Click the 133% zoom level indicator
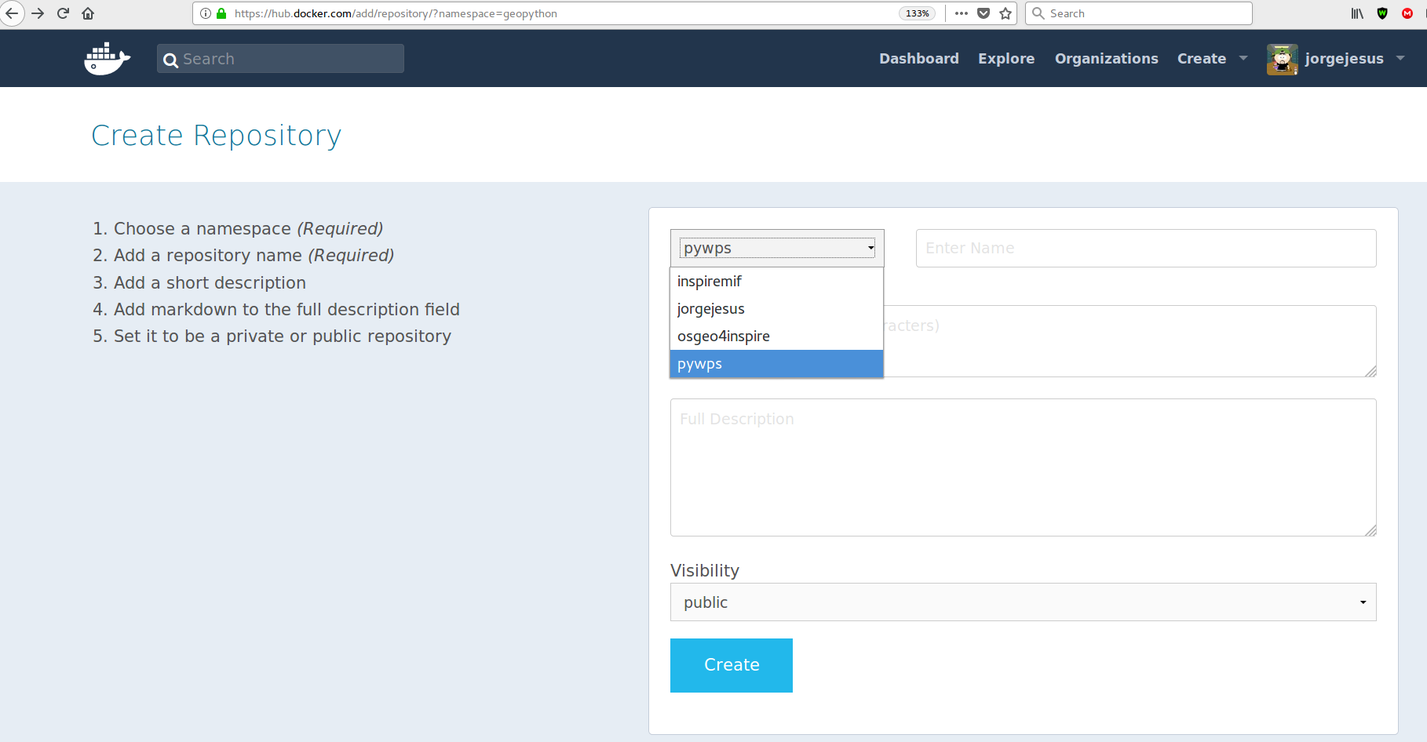This screenshot has height=742, width=1427. pos(917,13)
